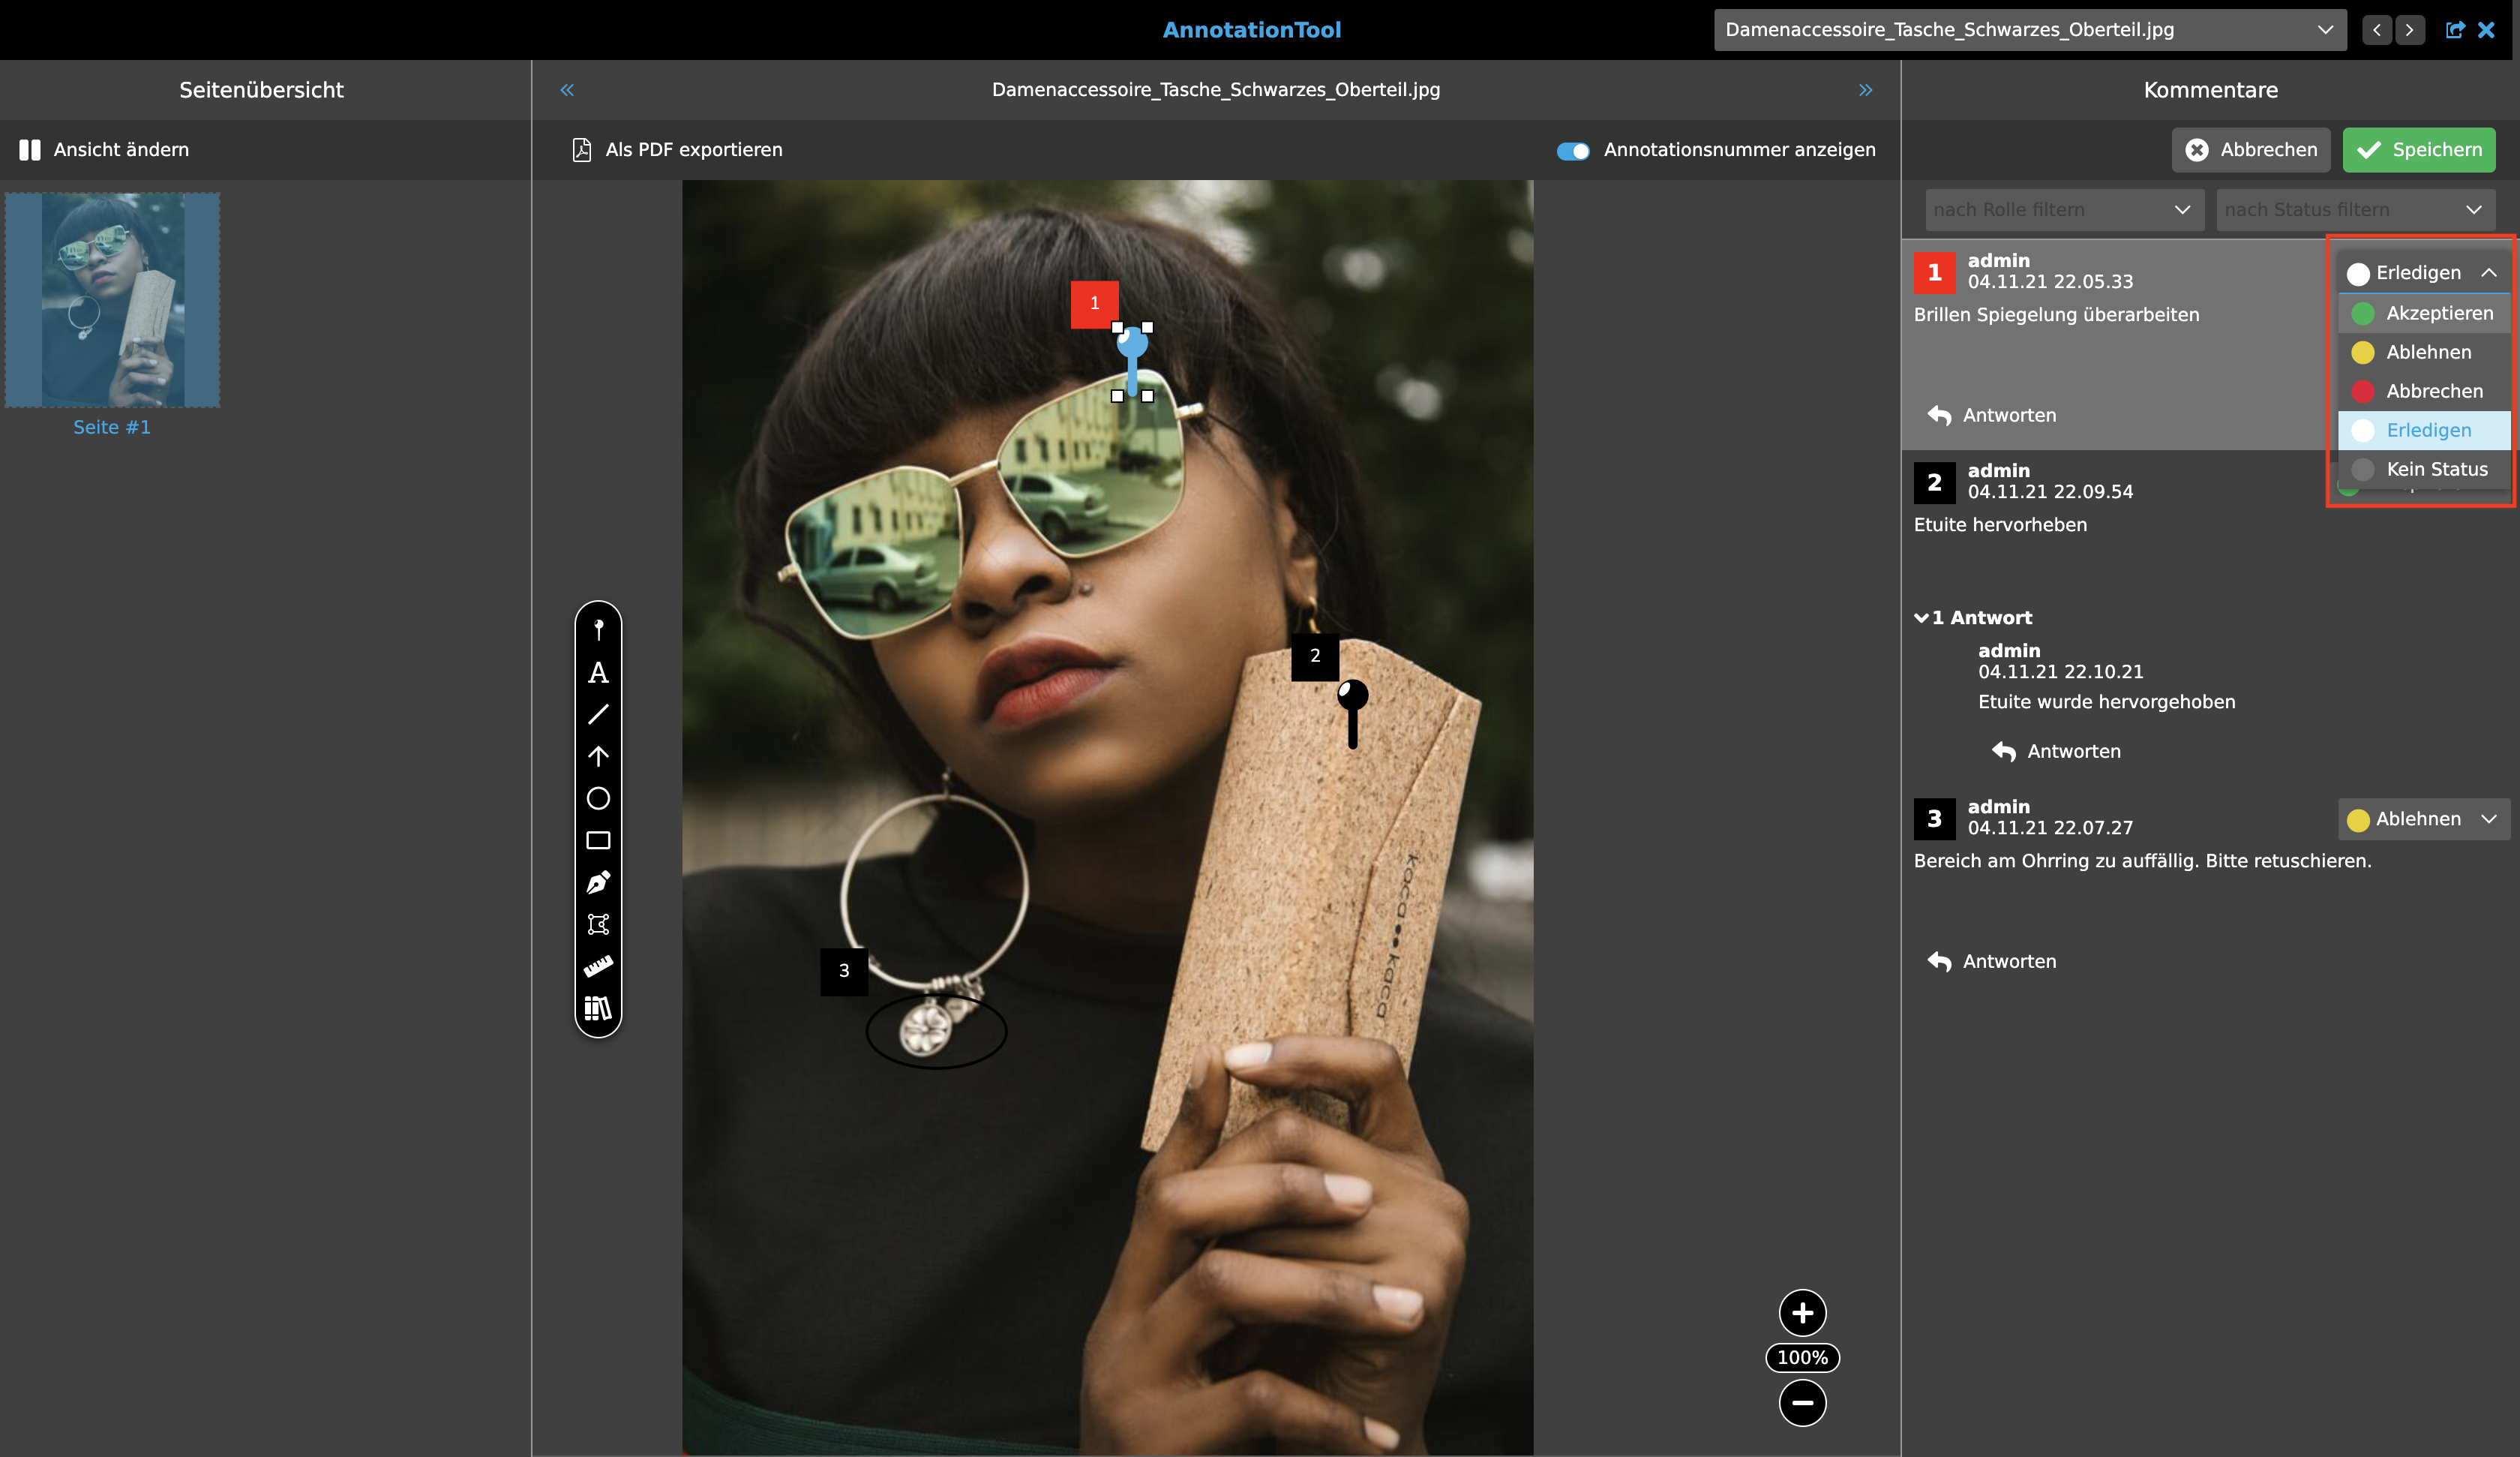Select the pin annotation tool

(x=598, y=629)
